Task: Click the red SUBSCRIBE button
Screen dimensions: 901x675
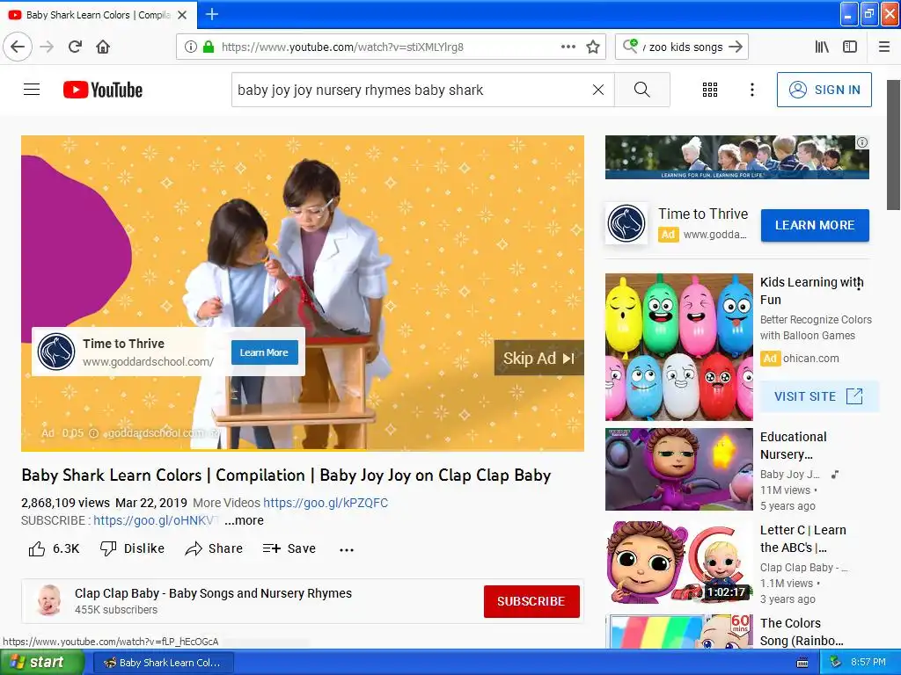Action: pos(531,601)
